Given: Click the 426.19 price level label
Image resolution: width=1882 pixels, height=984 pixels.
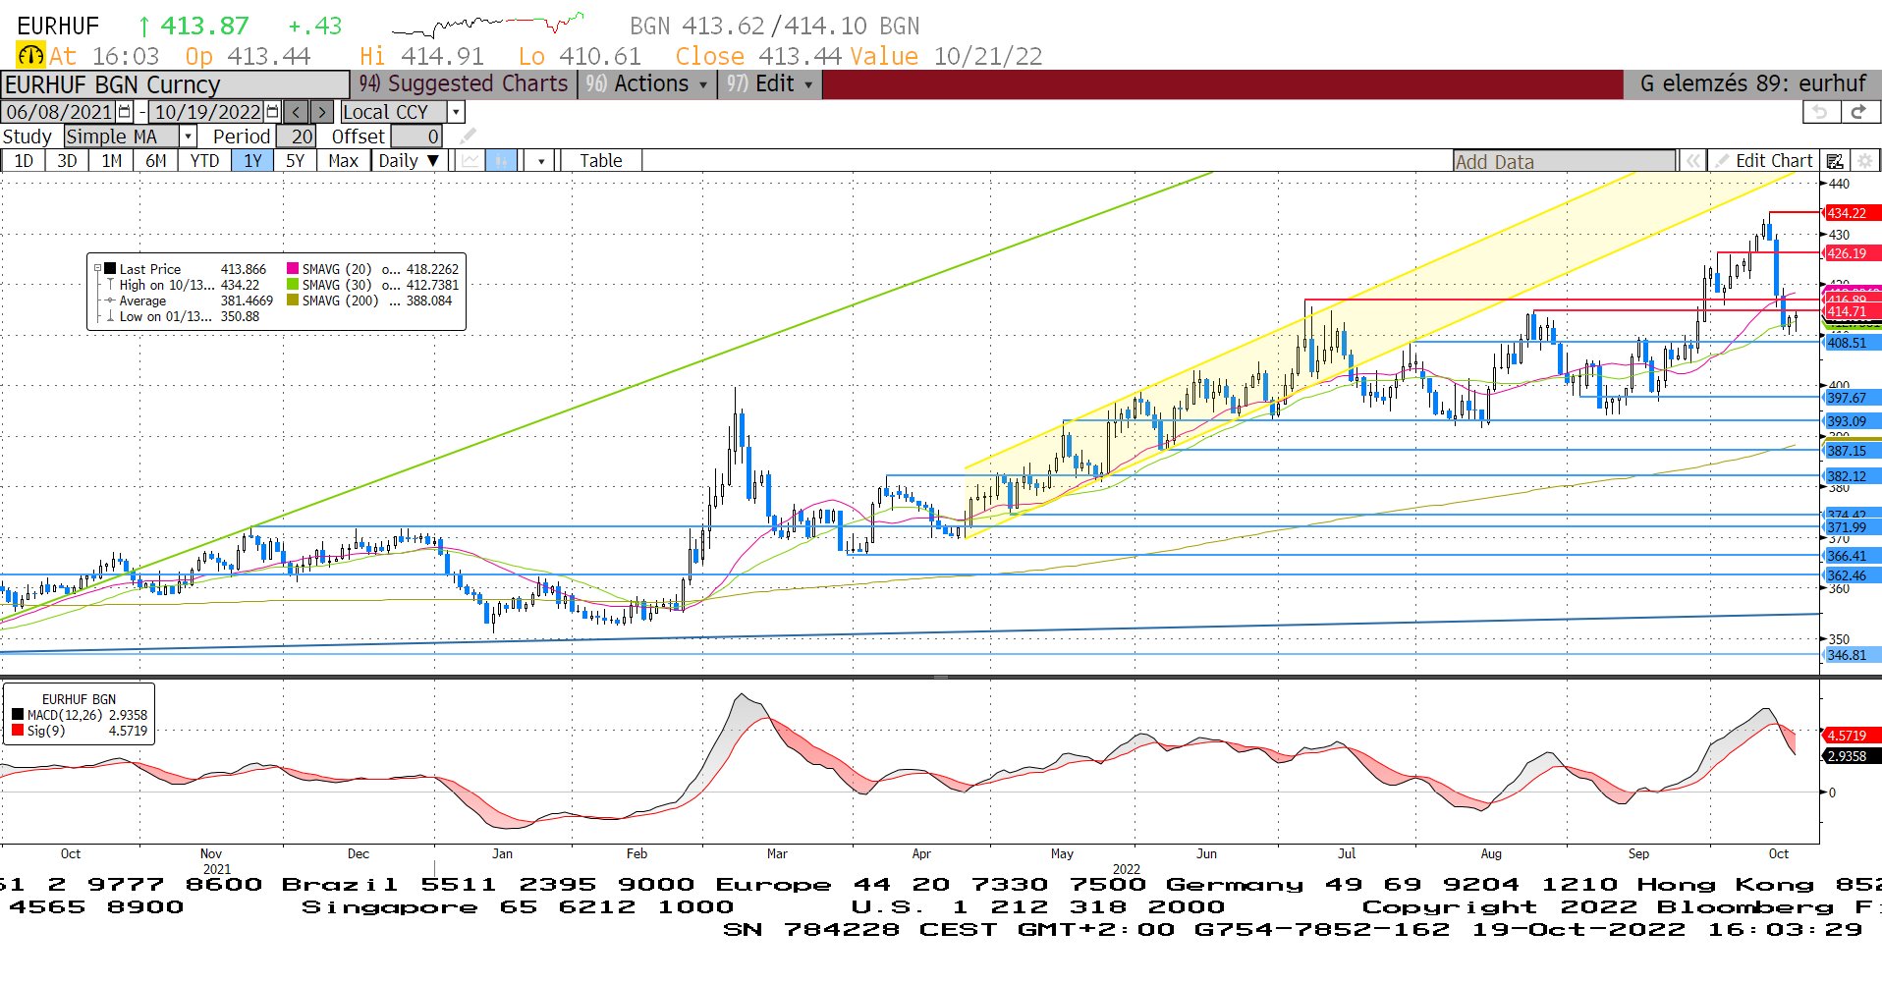Looking at the screenshot, I should tap(1852, 253).
